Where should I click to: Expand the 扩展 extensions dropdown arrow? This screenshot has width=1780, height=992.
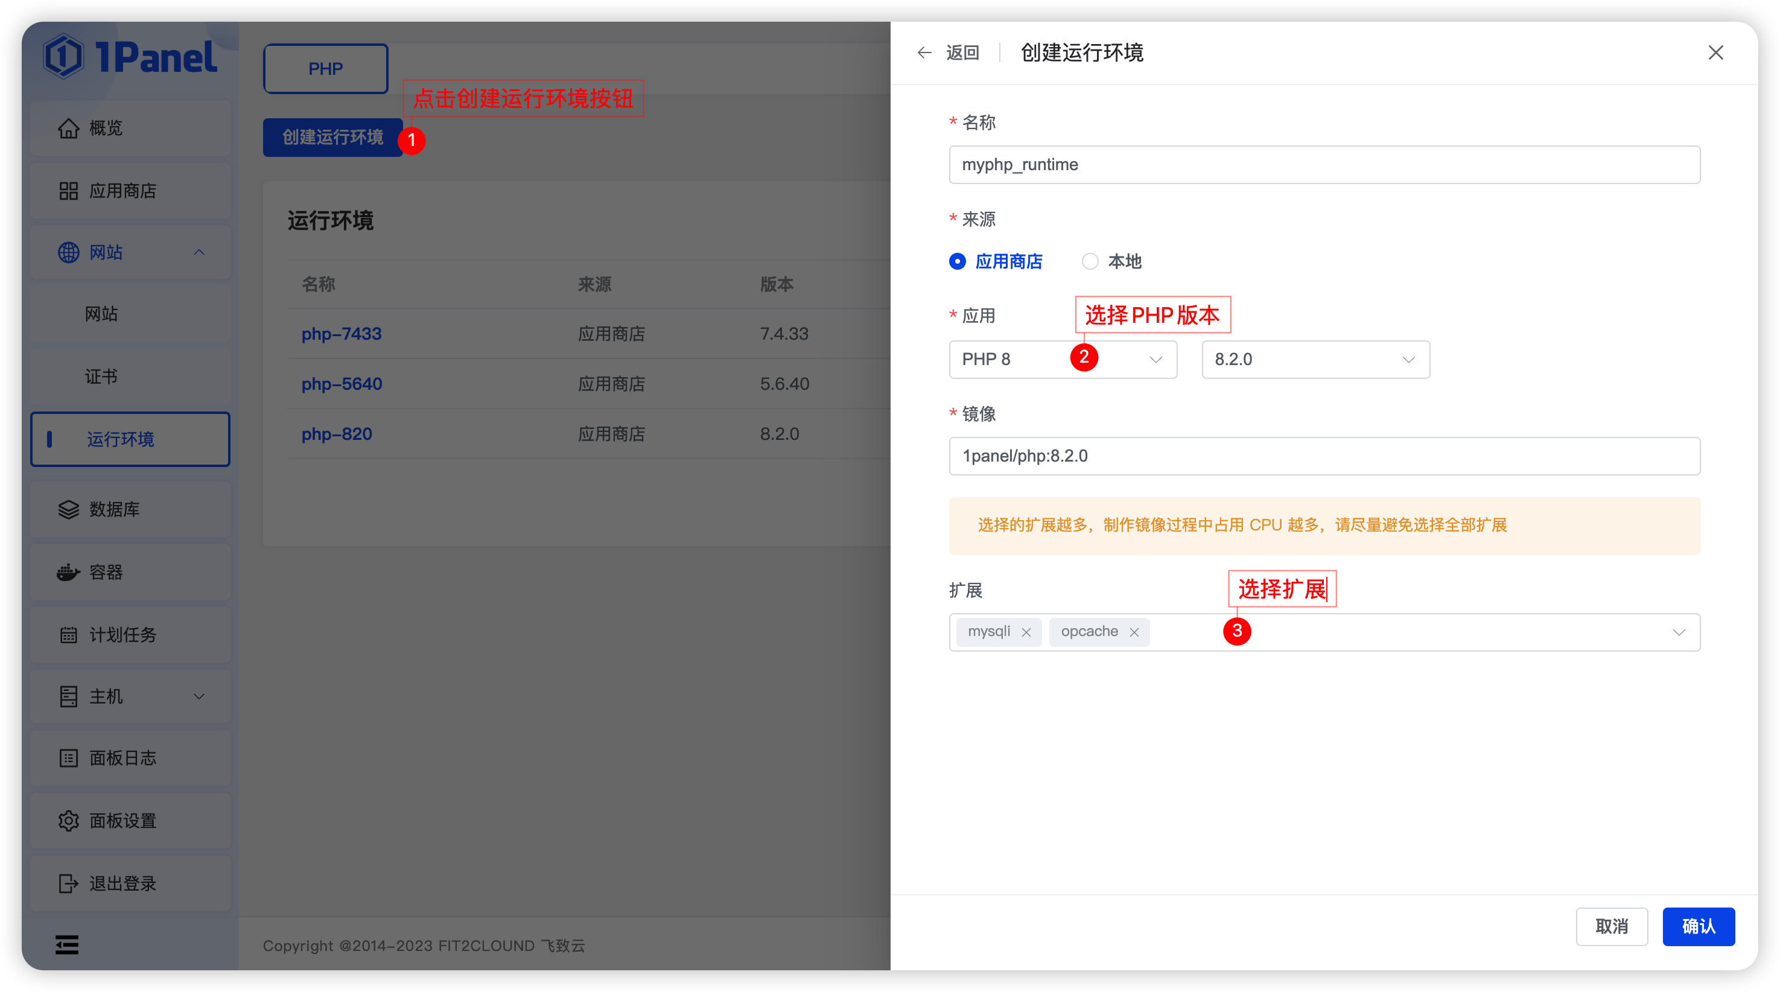(x=1679, y=632)
